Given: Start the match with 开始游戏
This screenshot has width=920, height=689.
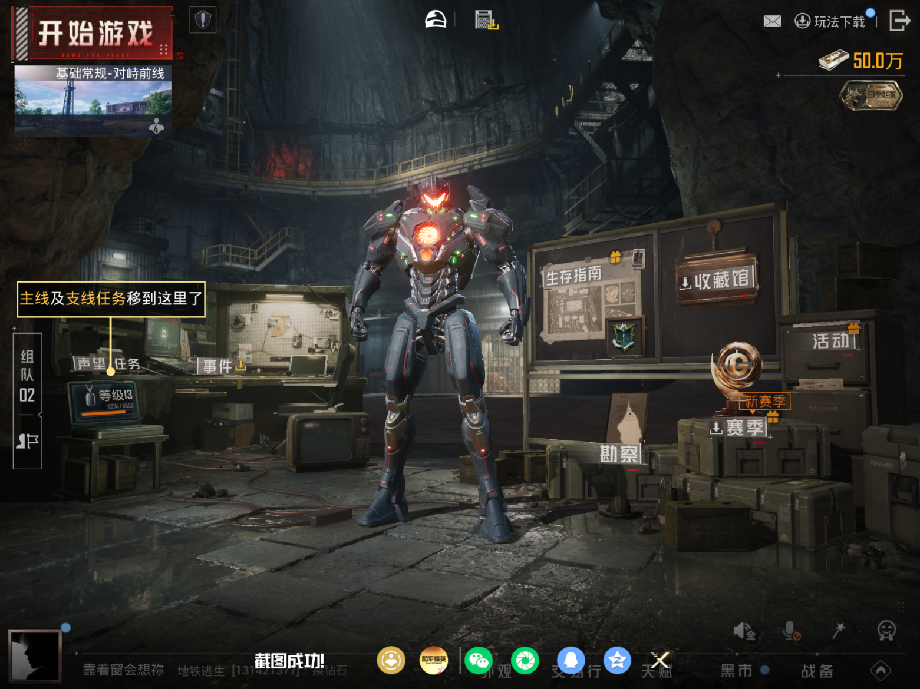Looking at the screenshot, I should 93,34.
